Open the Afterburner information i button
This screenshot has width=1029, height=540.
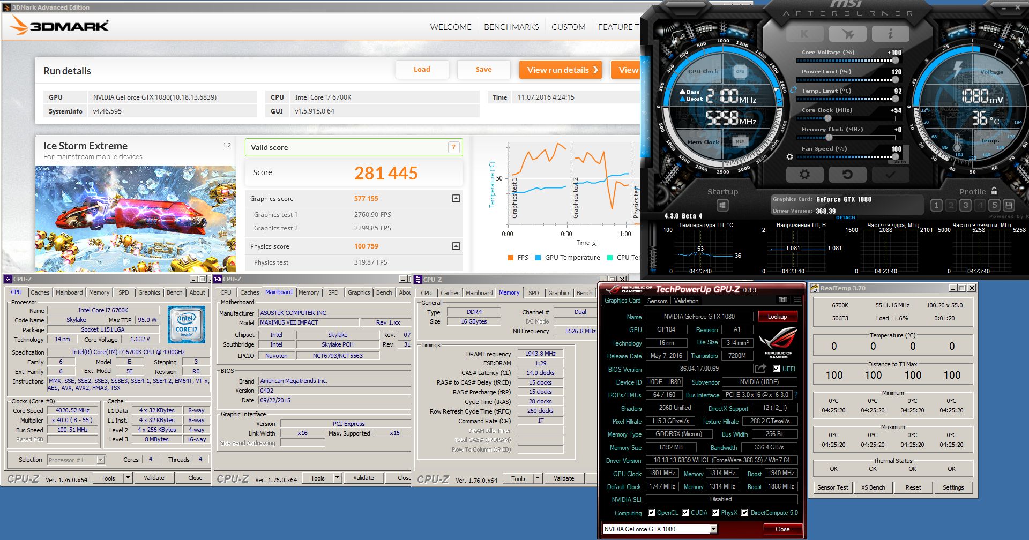pyautogui.click(x=890, y=34)
